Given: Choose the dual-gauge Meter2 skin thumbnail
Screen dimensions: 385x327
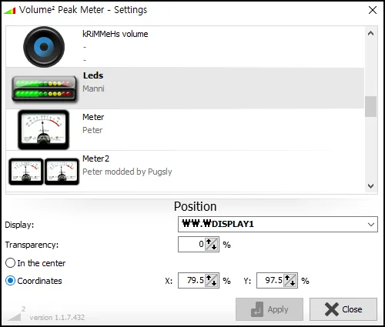Looking at the screenshot, I should (x=44, y=172).
